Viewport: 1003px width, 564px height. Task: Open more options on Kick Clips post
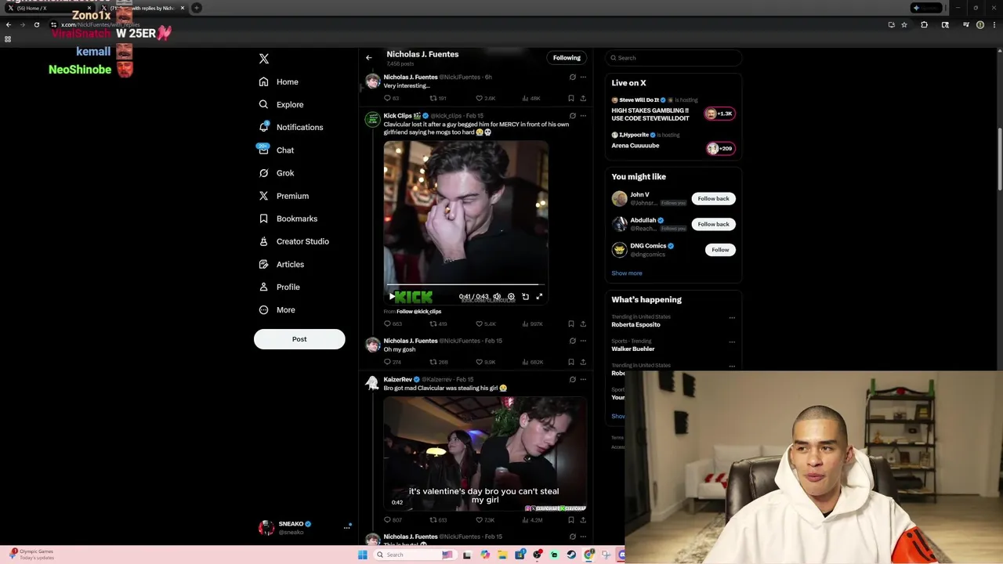tap(583, 116)
